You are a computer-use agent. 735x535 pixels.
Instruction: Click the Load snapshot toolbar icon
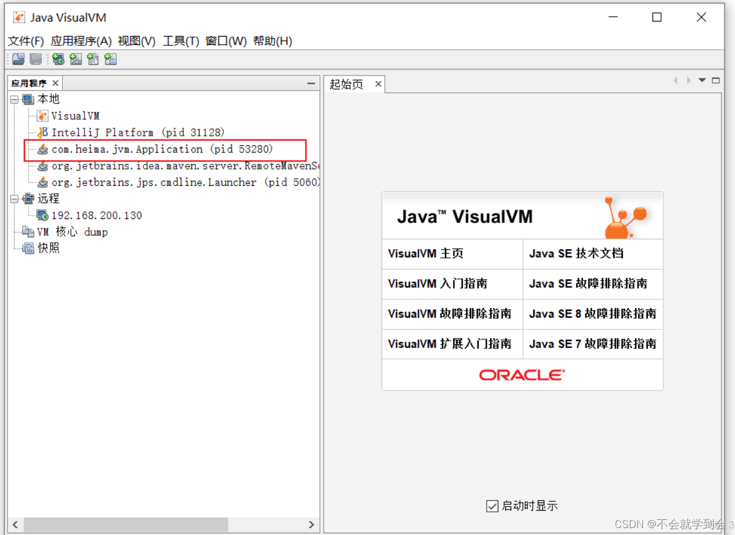19,59
